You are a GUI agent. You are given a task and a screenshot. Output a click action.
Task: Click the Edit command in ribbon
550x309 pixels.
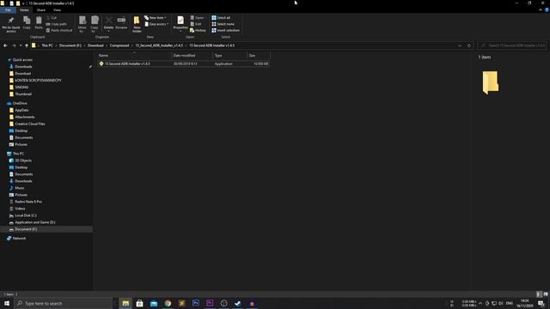pos(196,24)
